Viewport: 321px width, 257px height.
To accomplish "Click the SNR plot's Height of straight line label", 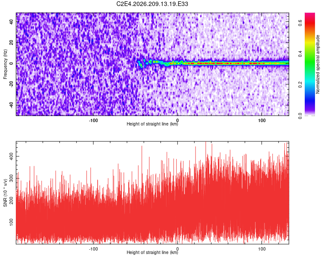I will (x=152, y=252).
